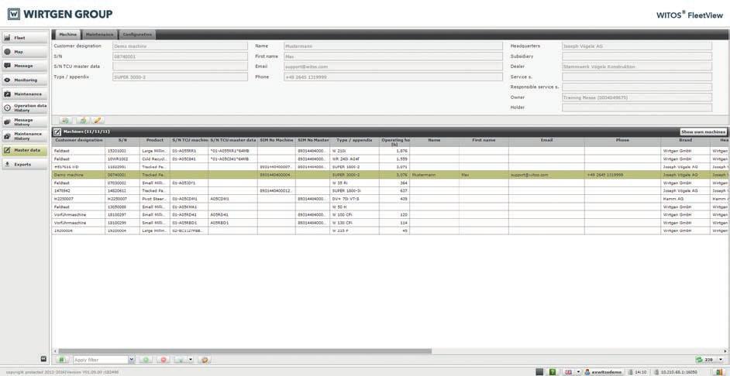Click the dark square status bar icon
The image size is (730, 376).
539,372
